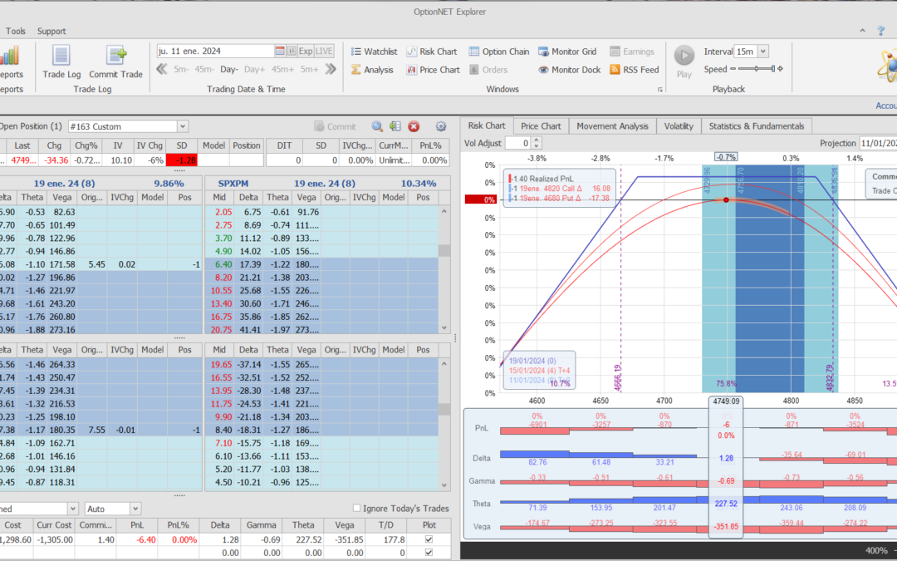Image resolution: width=897 pixels, height=561 pixels.
Task: Expand the Auto dropdown
Action: tap(135, 508)
